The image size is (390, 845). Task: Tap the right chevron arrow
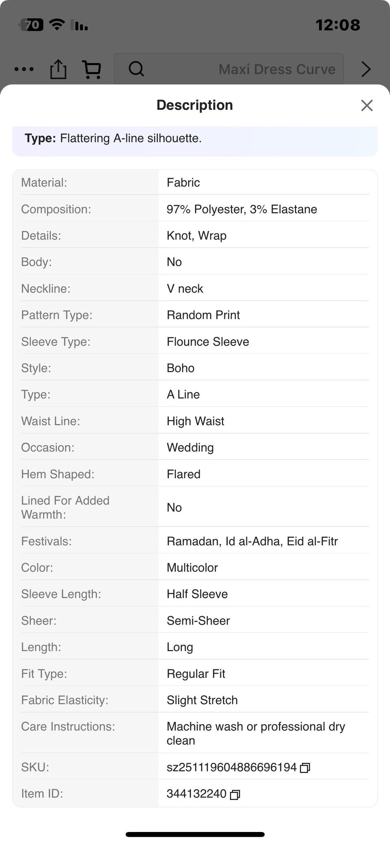pyautogui.click(x=366, y=69)
